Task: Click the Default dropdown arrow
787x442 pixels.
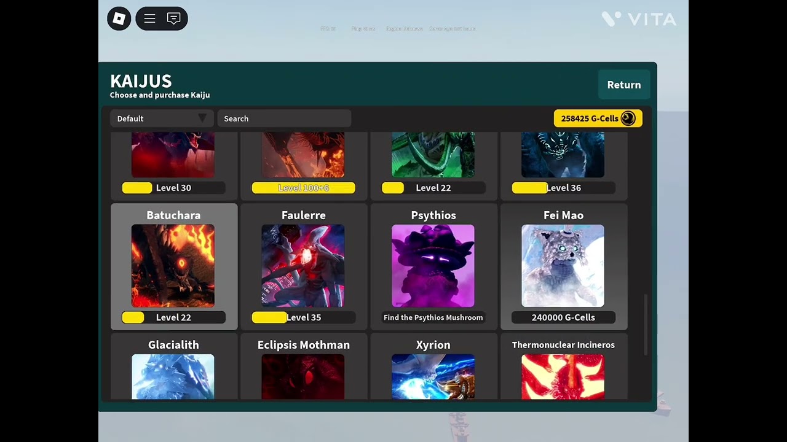Action: pos(202,118)
